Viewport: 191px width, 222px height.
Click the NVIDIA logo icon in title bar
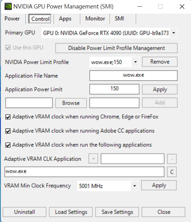[x=8, y=7]
